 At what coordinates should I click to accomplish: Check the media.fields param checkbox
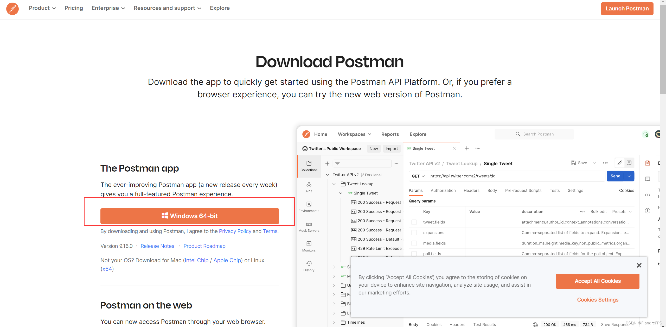414,243
